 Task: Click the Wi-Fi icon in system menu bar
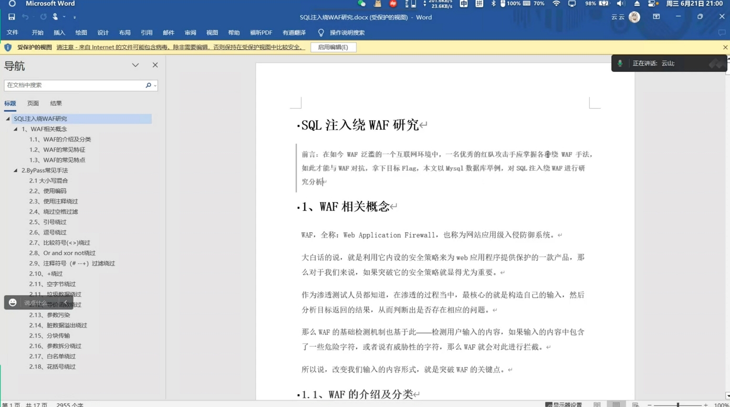[x=556, y=4]
